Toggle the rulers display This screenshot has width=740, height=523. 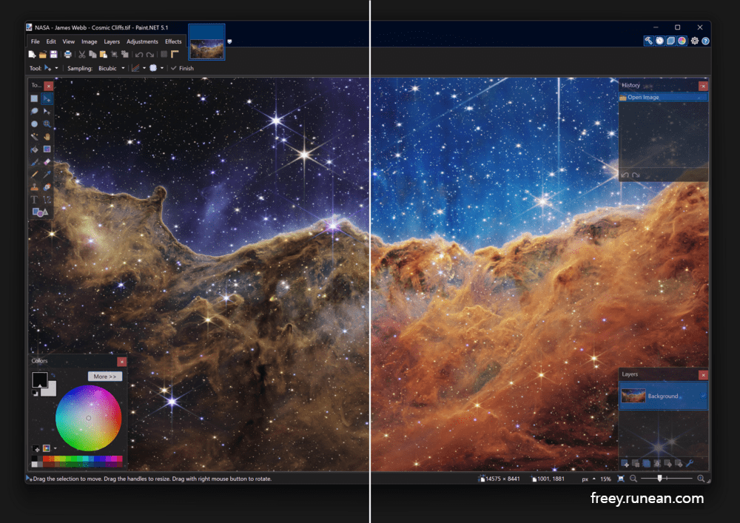[175, 55]
